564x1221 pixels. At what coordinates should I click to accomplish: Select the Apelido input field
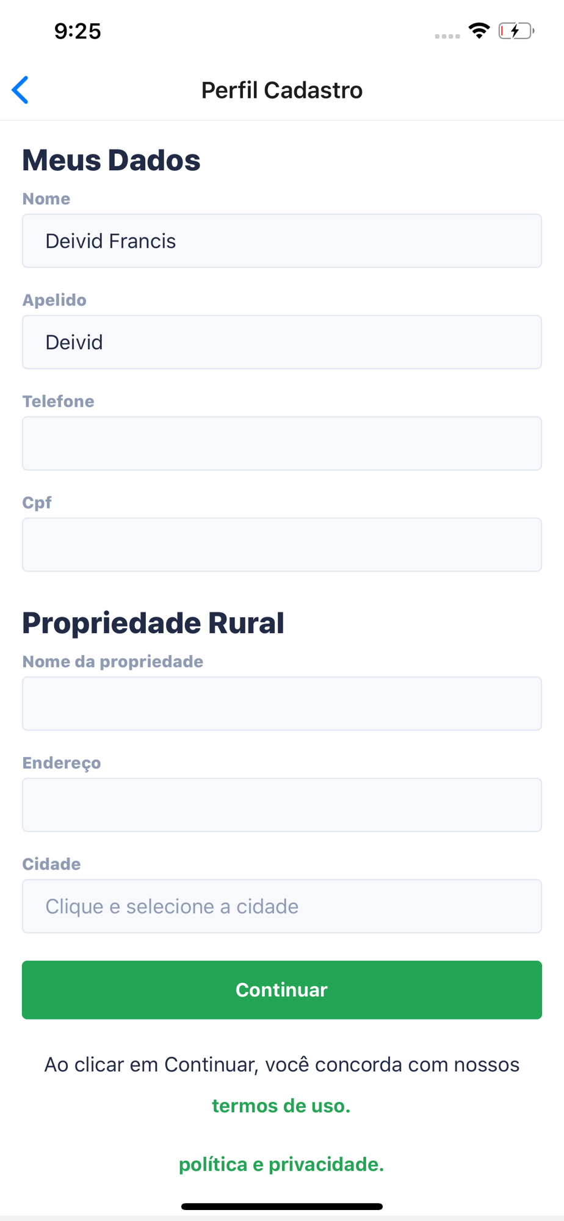click(282, 342)
